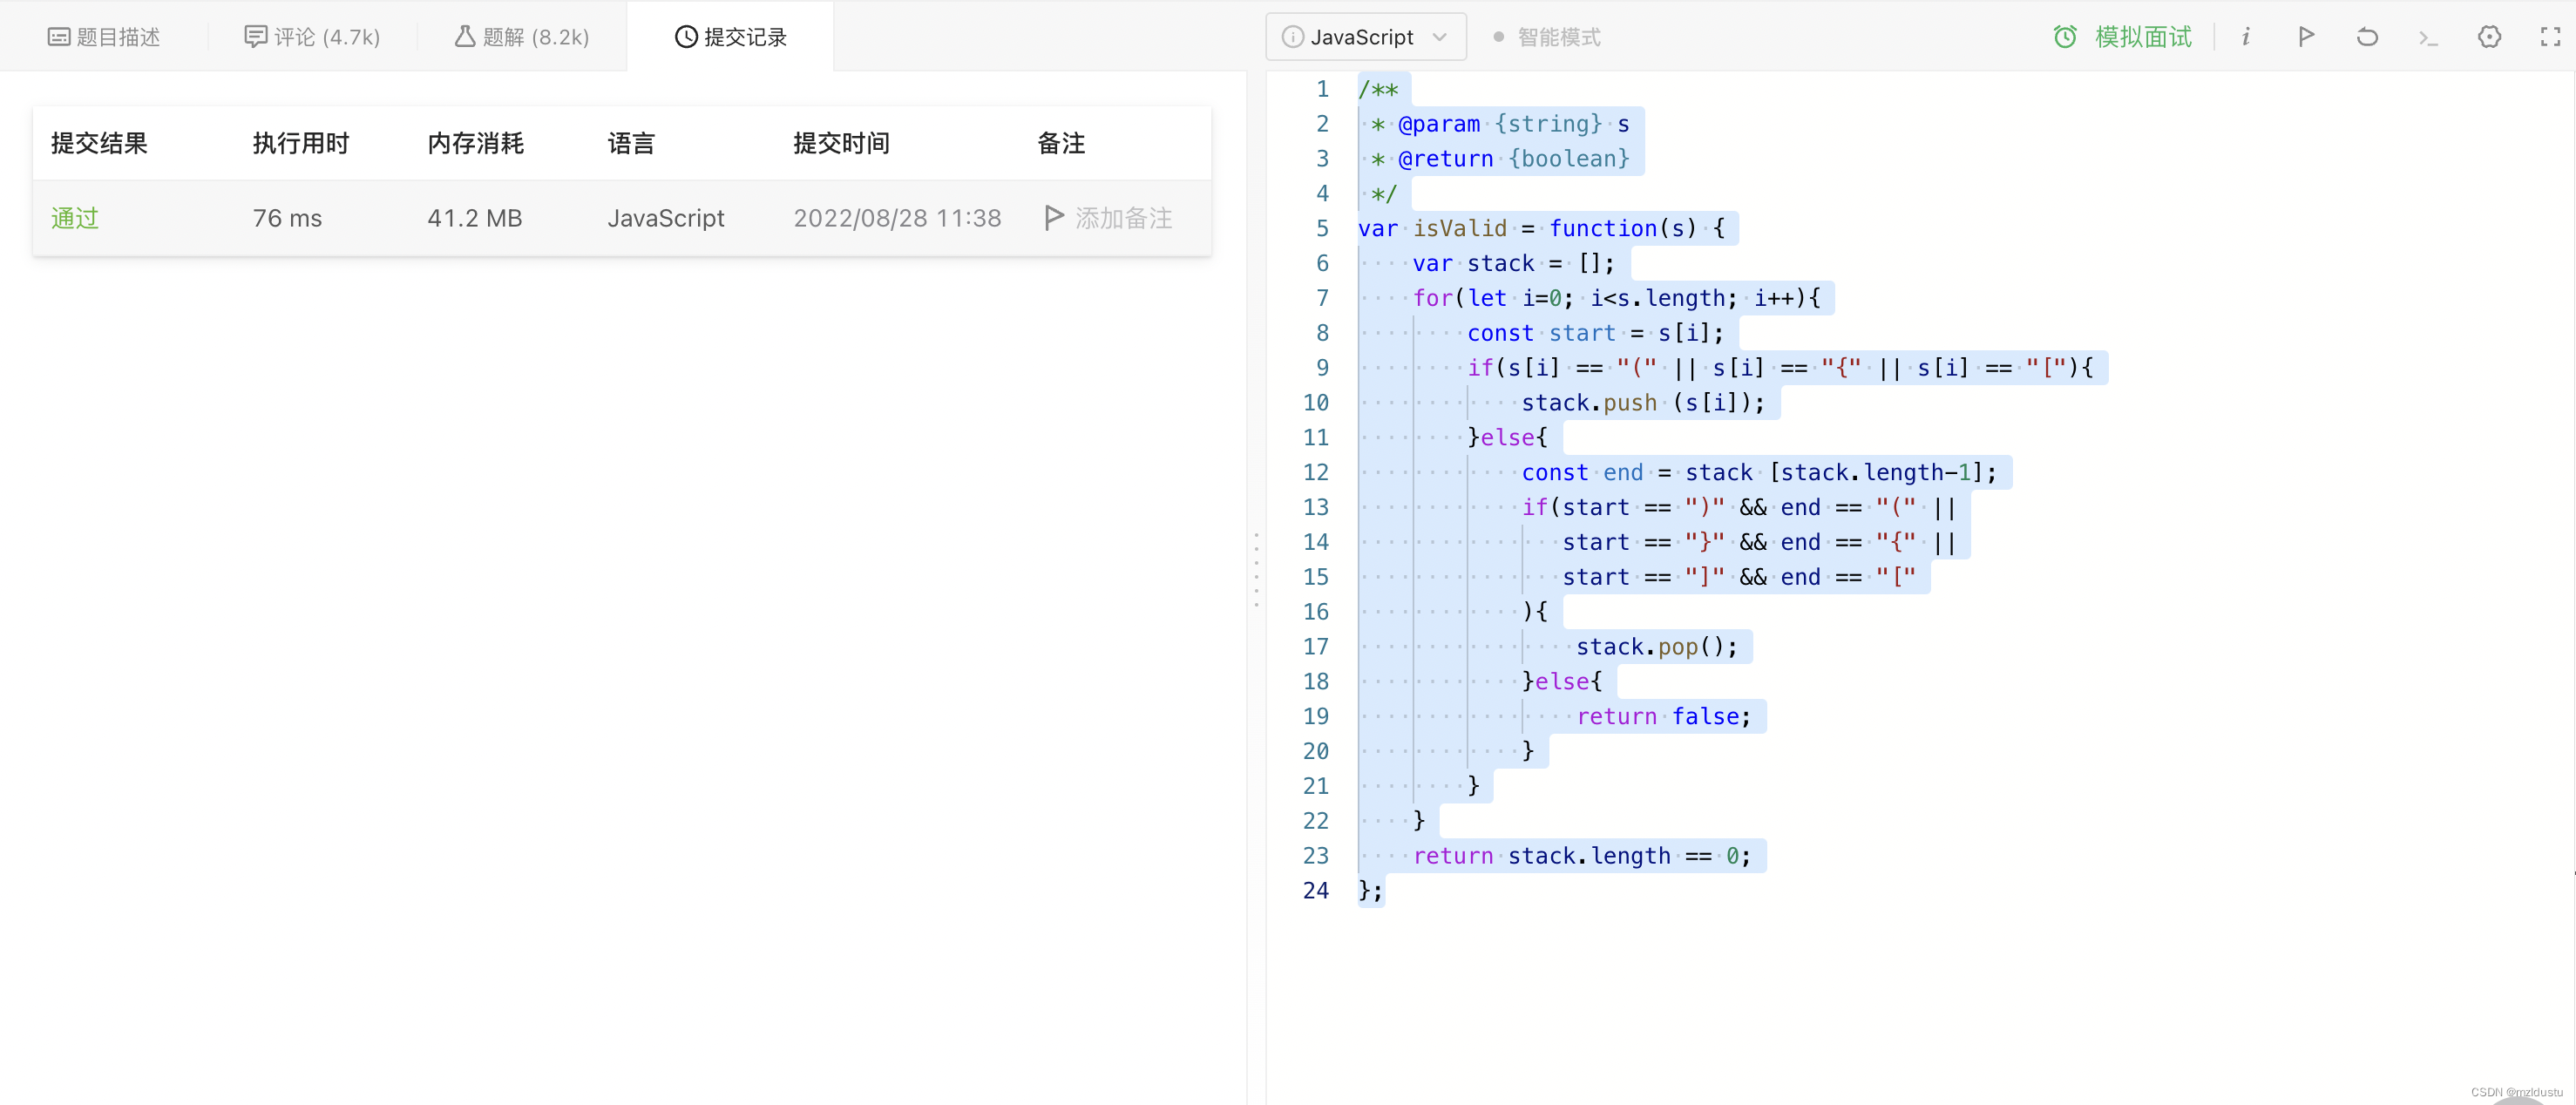Open the console terminal panel
This screenshot has width=2576, height=1105.
click(2428, 36)
